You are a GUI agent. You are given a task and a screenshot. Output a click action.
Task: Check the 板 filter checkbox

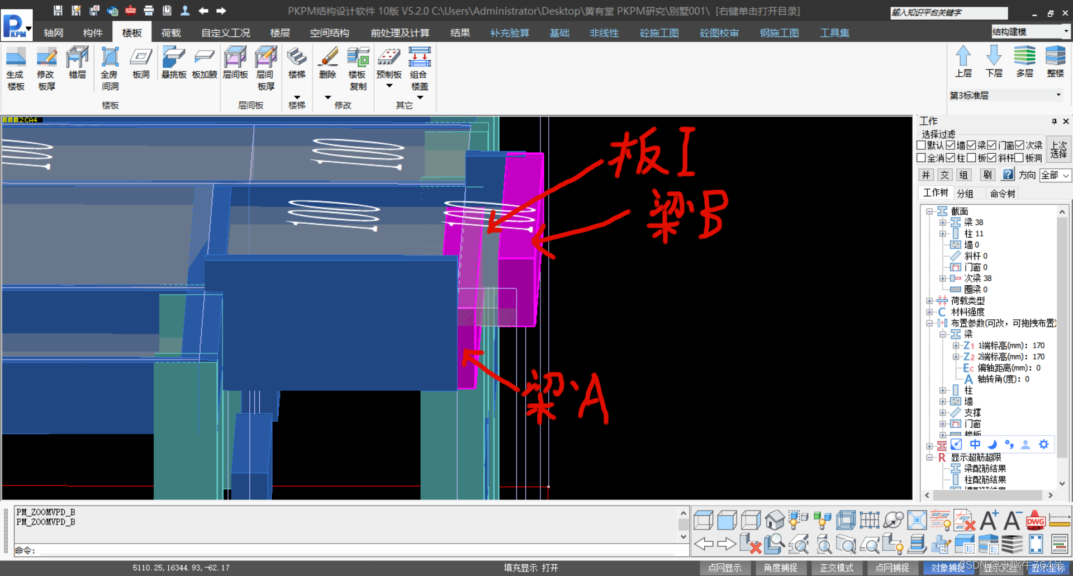[x=972, y=158]
